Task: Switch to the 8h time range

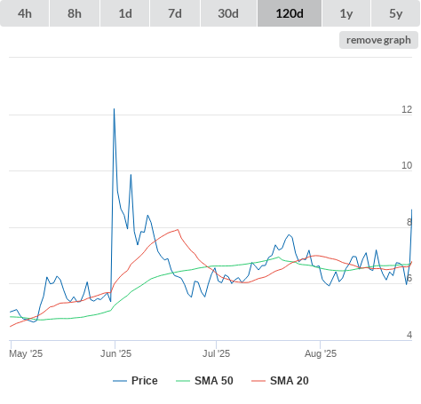Action: point(75,13)
